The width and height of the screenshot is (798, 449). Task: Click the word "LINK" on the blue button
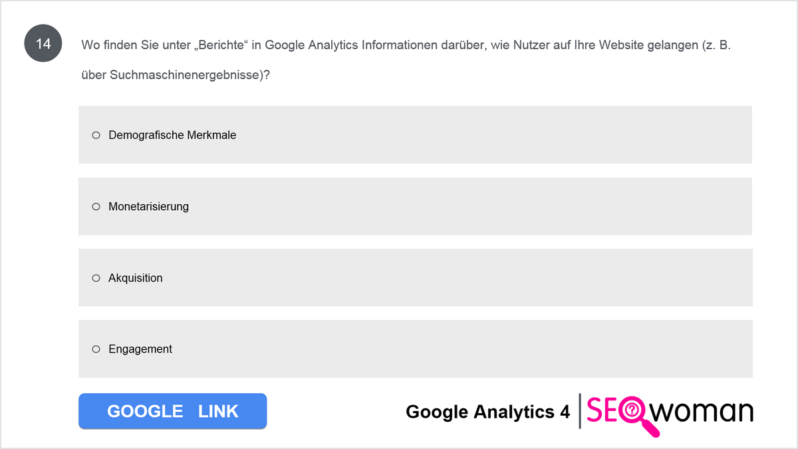(x=218, y=412)
